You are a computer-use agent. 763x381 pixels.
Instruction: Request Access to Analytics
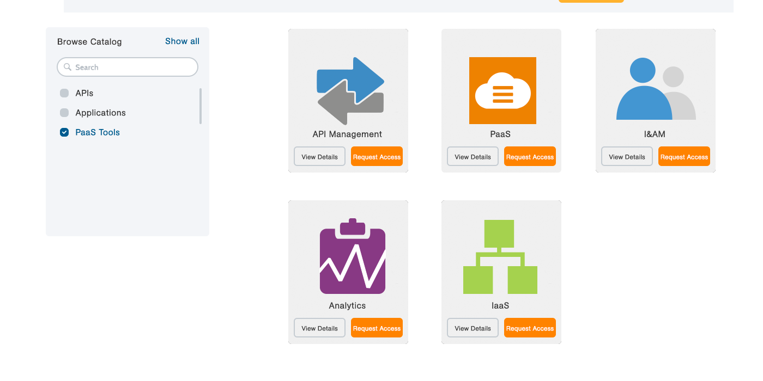coord(377,328)
